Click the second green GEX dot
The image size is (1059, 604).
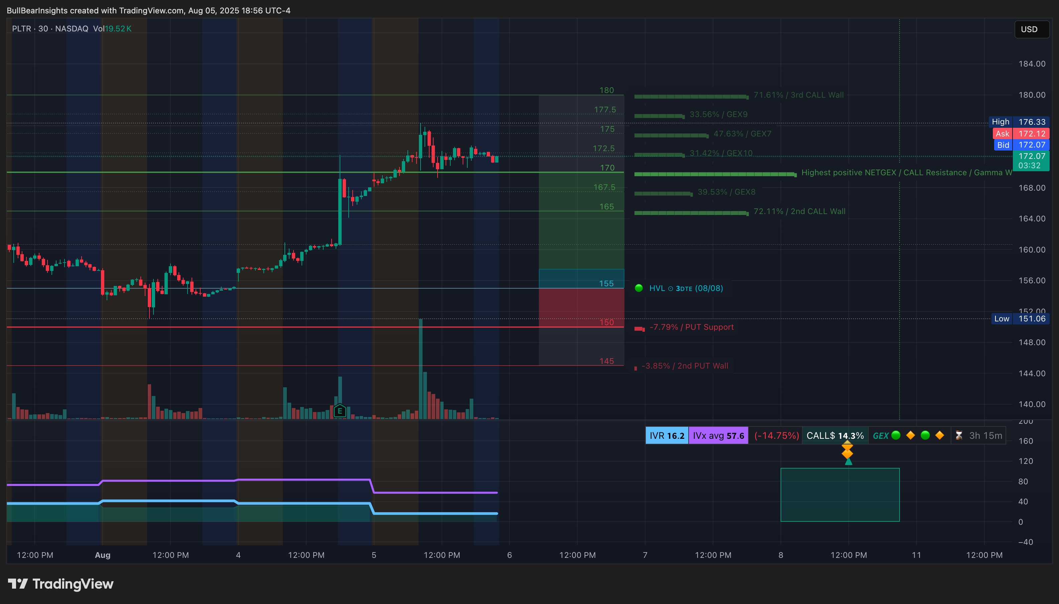[x=925, y=435]
